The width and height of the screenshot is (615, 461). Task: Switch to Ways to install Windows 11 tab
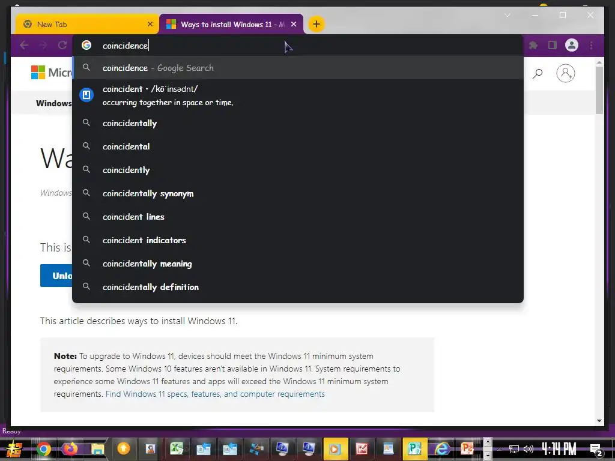[x=231, y=24]
